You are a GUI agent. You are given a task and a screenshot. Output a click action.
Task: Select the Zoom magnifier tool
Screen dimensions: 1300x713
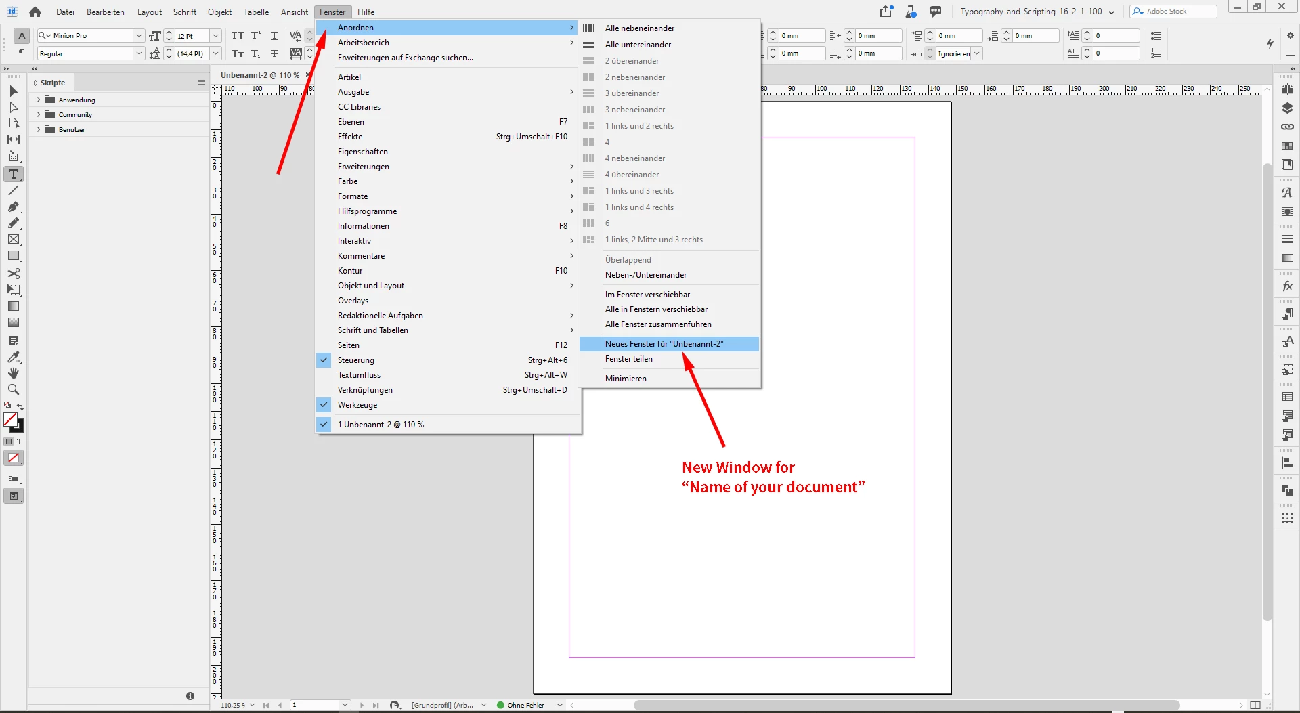(14, 389)
